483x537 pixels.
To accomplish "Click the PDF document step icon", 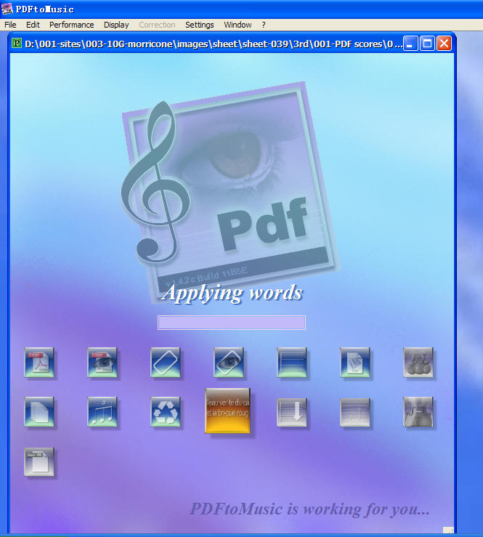I will tap(39, 363).
